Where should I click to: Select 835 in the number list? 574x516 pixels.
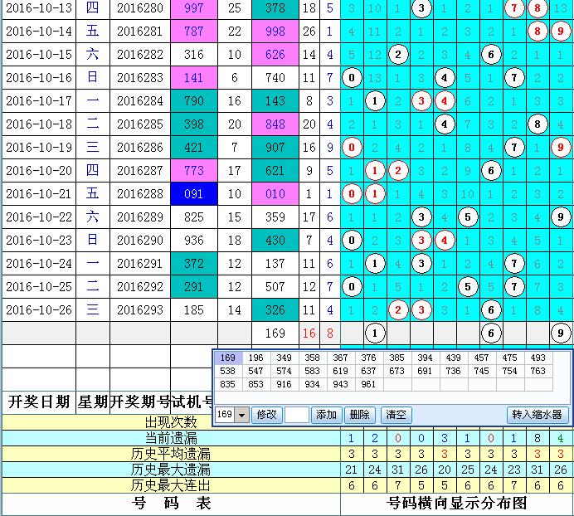[x=228, y=384]
